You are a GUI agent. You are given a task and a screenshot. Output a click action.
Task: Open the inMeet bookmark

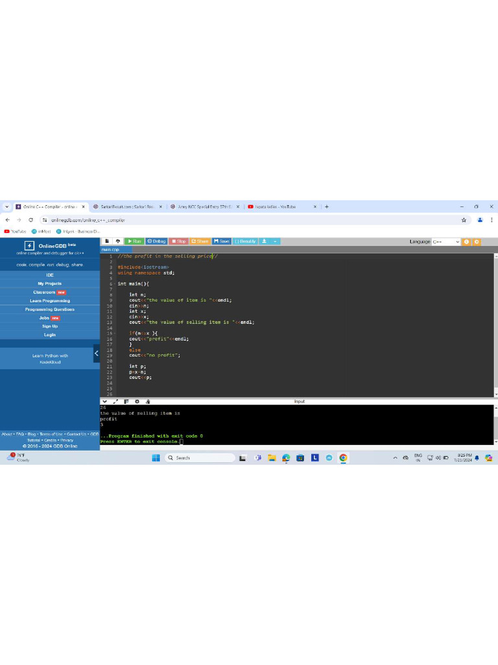(x=41, y=231)
